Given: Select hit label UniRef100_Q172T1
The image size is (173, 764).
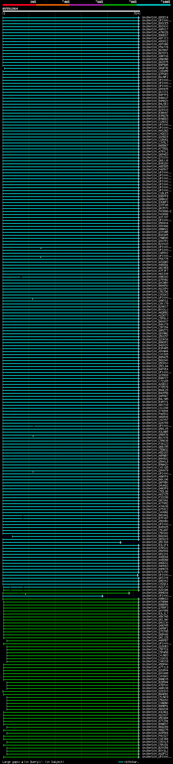Looking at the screenshot, I should point(155,92).
